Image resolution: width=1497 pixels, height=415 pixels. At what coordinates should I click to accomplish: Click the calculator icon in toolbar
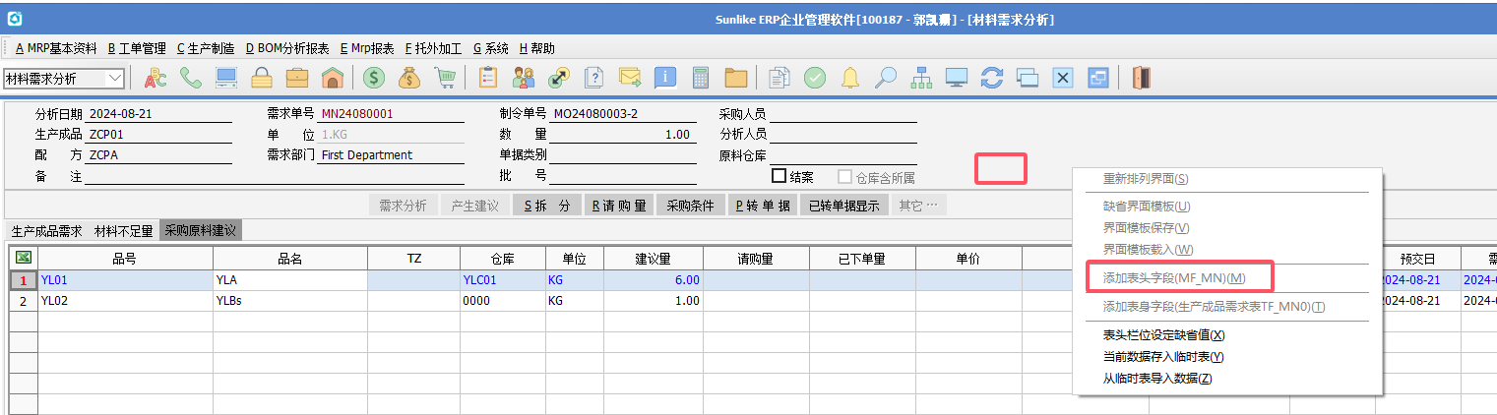[701, 78]
